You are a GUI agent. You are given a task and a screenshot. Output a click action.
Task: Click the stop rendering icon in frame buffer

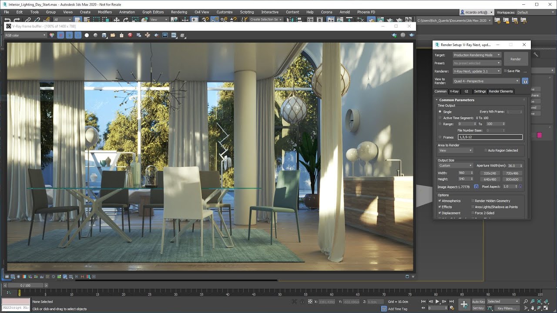403,35
